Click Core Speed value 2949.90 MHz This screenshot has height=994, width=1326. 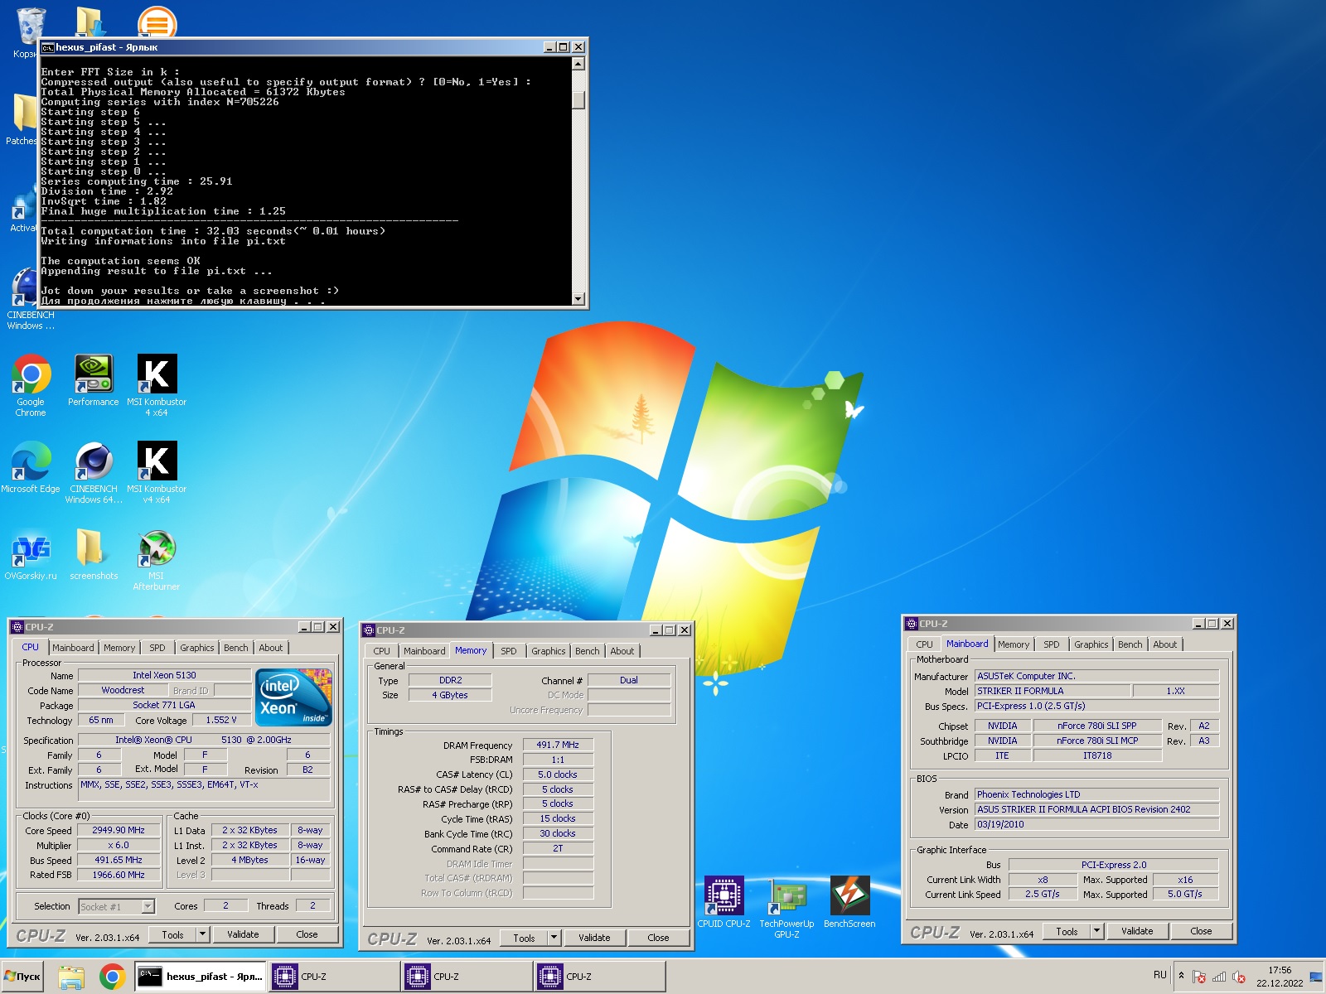click(x=119, y=830)
